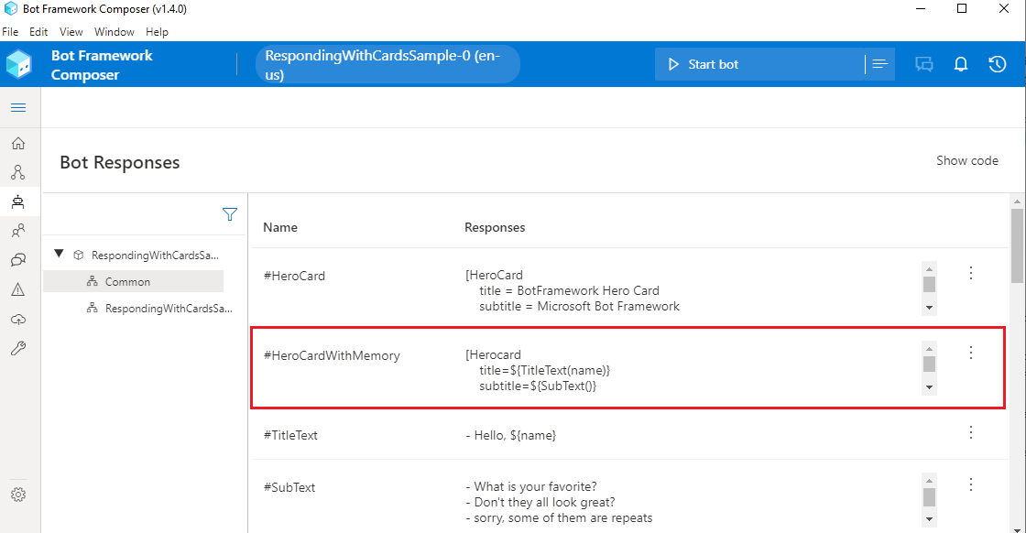Open the Project settings wrench icon
Screen dimensions: 1026x533
(x=18, y=348)
